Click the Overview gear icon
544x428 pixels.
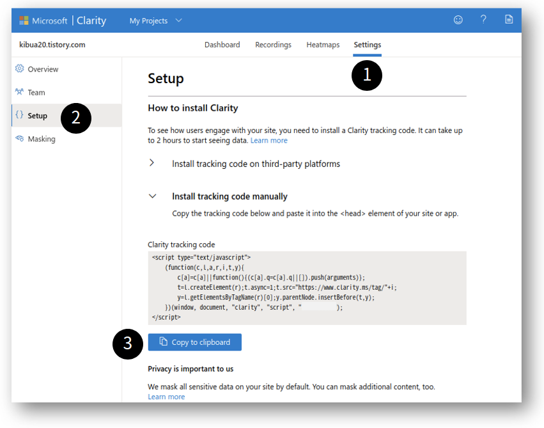point(19,68)
